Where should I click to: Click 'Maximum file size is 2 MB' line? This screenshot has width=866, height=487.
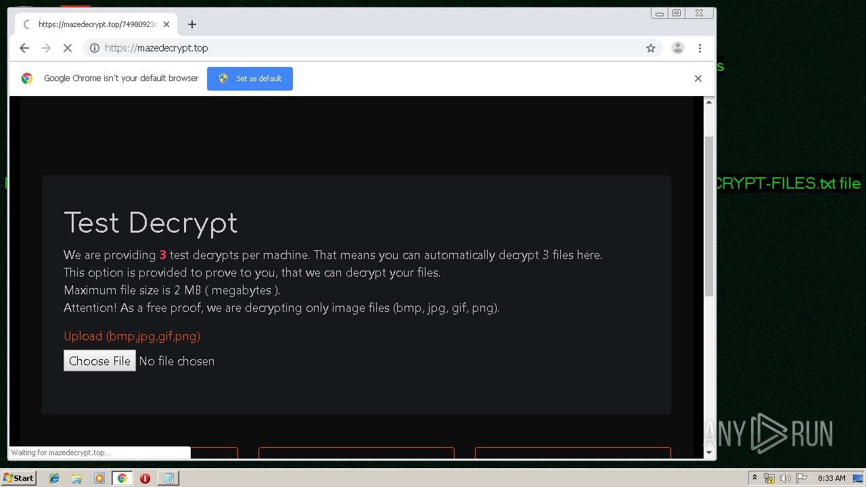coord(172,290)
